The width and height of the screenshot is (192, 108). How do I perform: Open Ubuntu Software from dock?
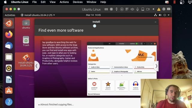(x=9, y=91)
